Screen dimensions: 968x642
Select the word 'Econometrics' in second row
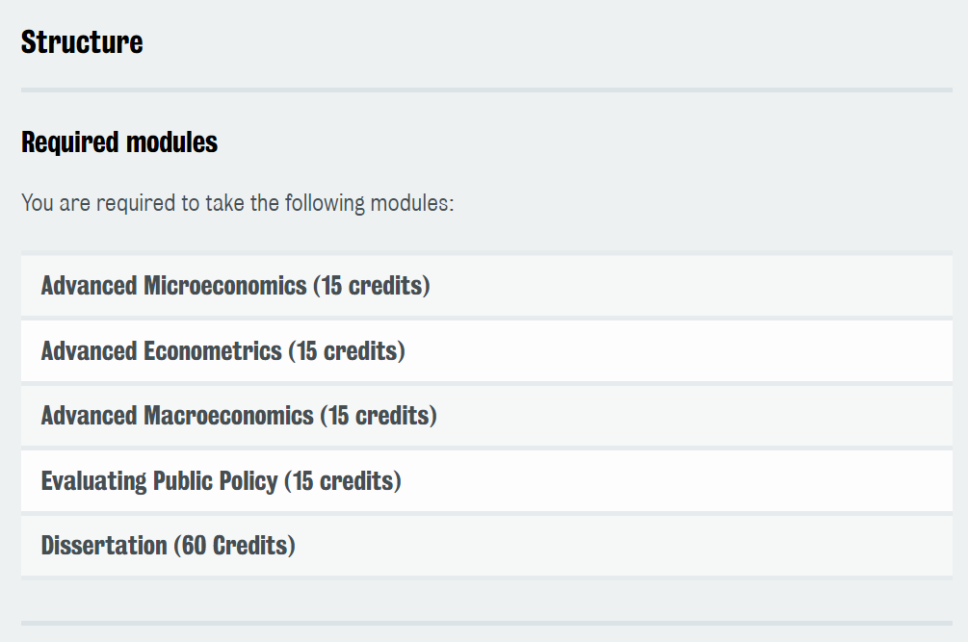[x=213, y=351]
